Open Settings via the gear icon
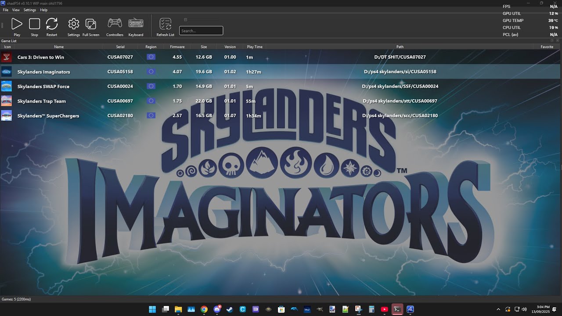Screen dimensions: 562x316 coord(74,24)
